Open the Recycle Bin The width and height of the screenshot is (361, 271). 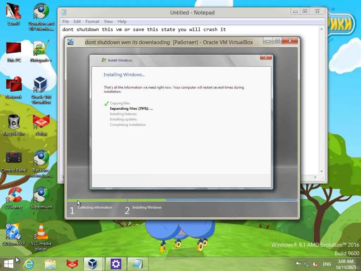(14, 125)
